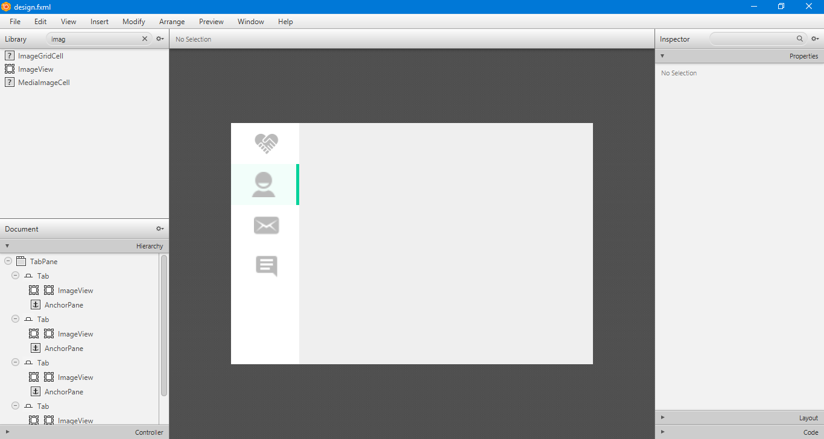824x439 pixels.
Task: Open the Library panel gear menu
Action: pyautogui.click(x=159, y=39)
